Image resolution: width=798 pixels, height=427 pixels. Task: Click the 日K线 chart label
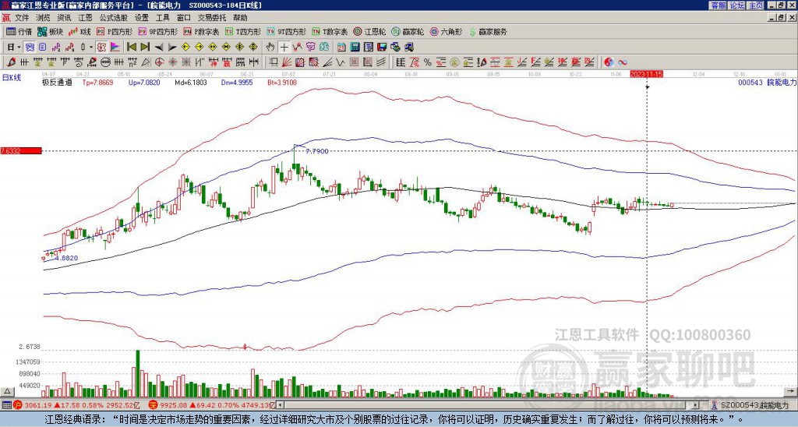tap(12, 78)
